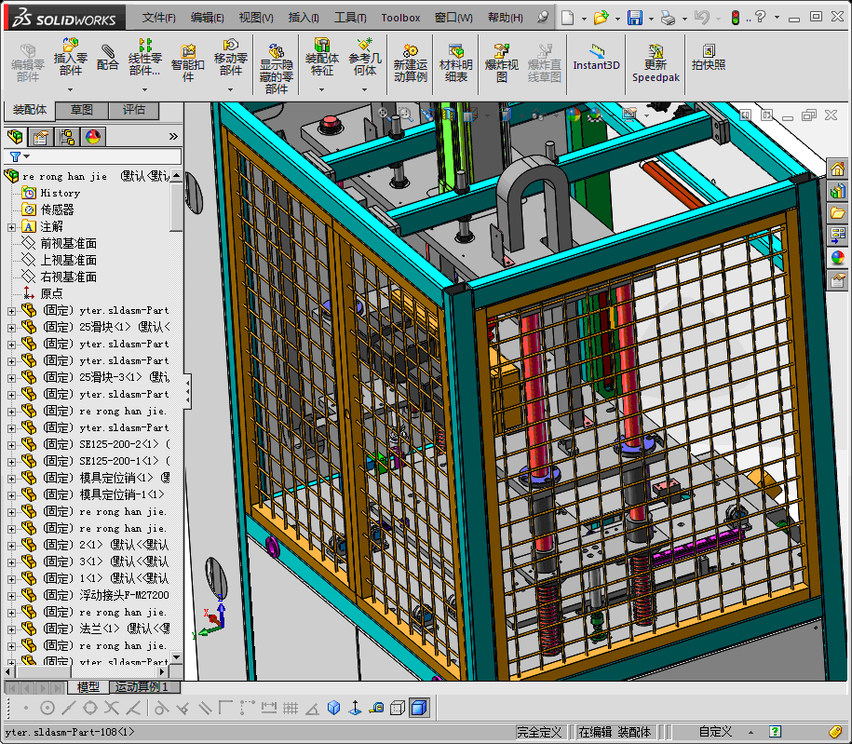Open the PropertyManager tab icon
The image size is (852, 744).
(x=41, y=137)
